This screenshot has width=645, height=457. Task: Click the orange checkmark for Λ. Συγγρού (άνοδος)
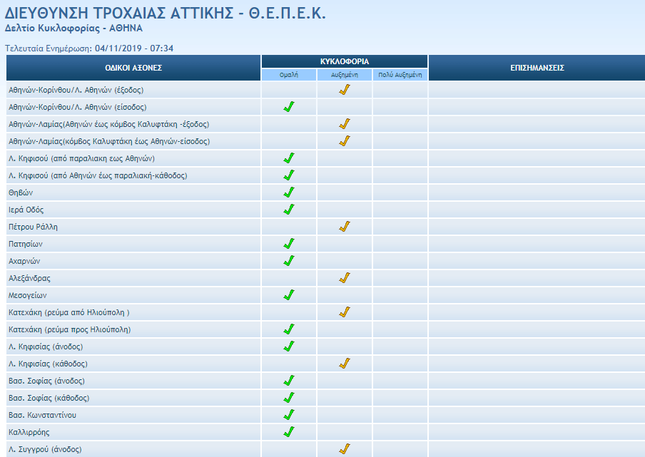tap(345, 449)
